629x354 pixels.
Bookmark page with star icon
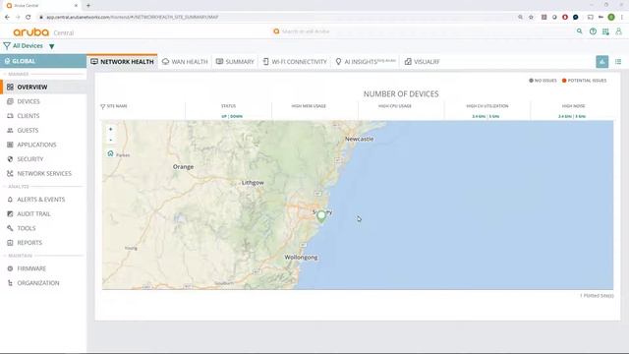tap(531, 18)
